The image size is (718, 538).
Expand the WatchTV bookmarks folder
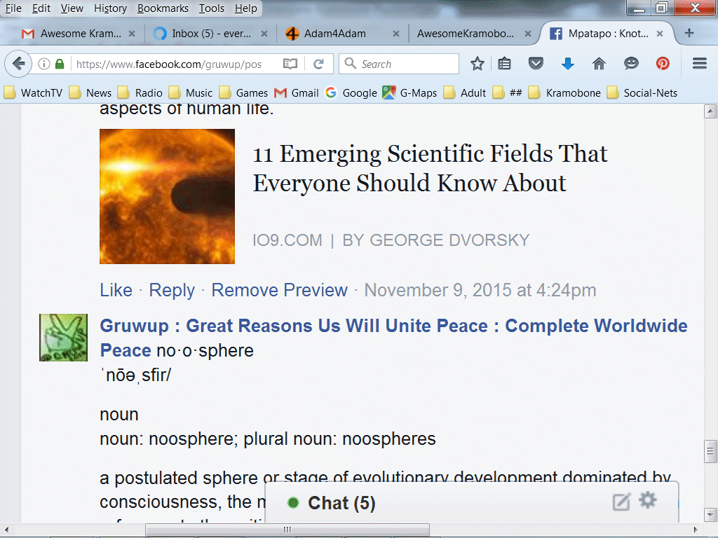click(33, 93)
